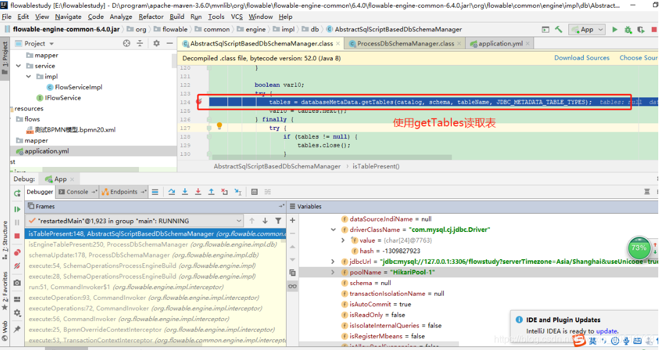Click the Project panel collapse all icon
This screenshot has height=350, width=660.
point(140,43)
